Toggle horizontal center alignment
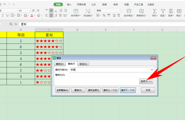 tap(51, 15)
